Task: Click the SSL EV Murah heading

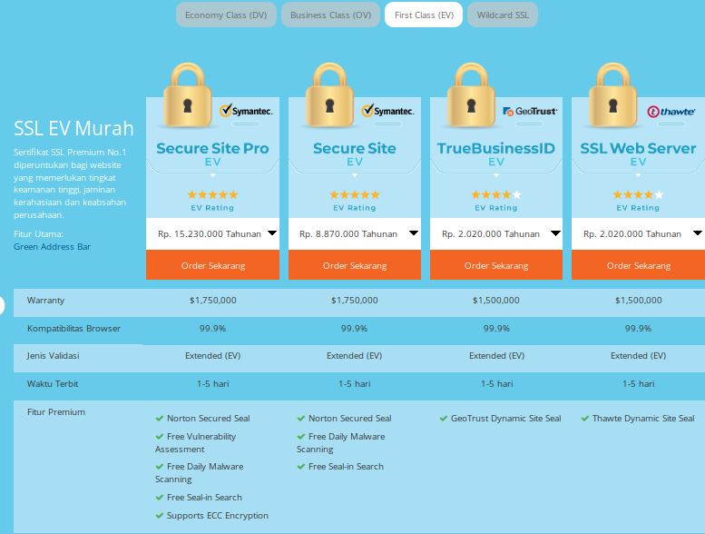Action: pos(73,128)
